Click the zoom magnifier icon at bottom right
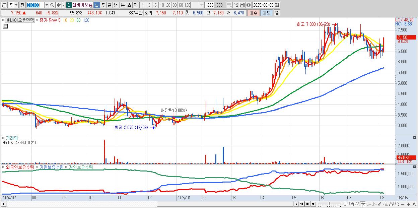 [x=397, y=204]
